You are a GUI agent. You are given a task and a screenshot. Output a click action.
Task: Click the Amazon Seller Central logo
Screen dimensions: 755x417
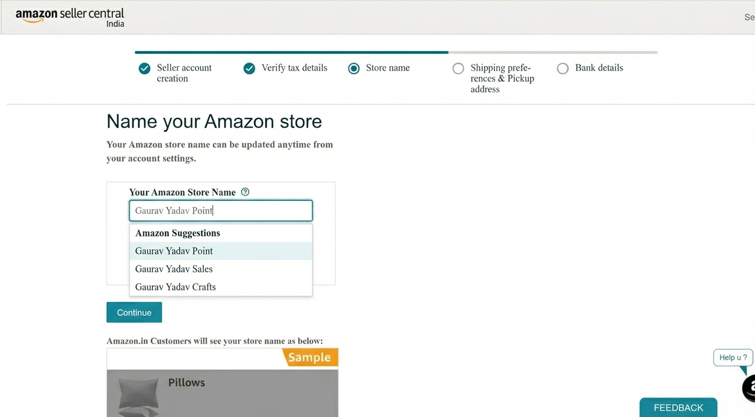point(70,17)
